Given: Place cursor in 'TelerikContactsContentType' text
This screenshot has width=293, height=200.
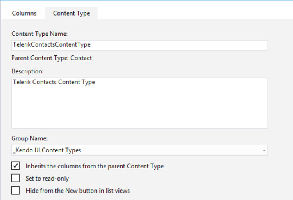Looking at the screenshot, I should tap(52, 45).
